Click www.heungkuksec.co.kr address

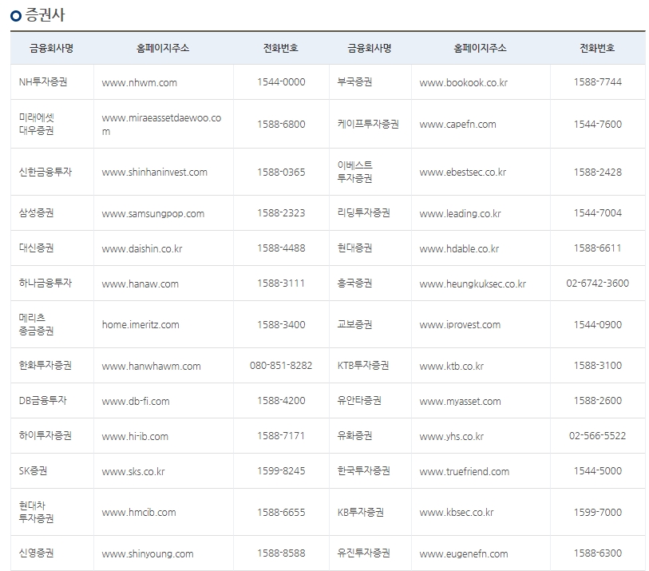(x=473, y=284)
